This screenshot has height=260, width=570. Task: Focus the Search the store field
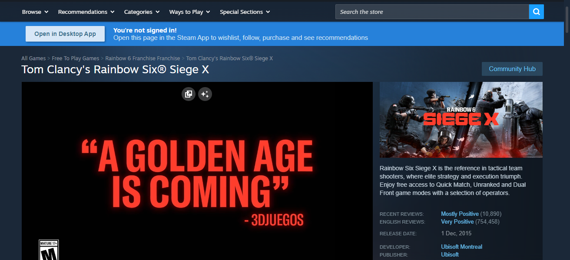[432, 12]
